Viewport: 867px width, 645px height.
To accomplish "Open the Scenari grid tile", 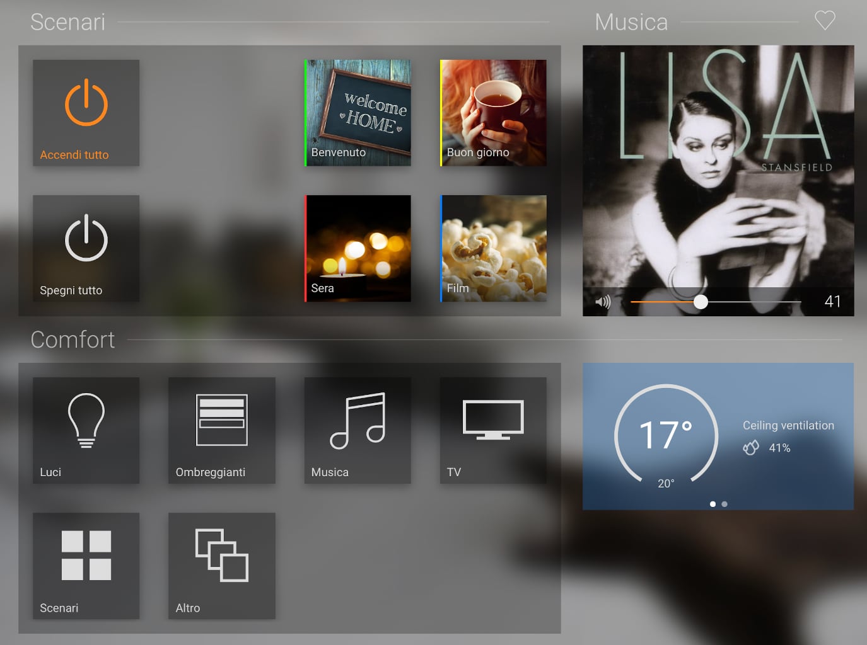I will click(86, 566).
